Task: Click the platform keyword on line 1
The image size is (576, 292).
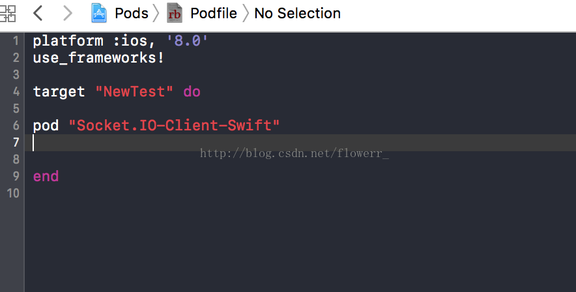Action: (x=68, y=41)
